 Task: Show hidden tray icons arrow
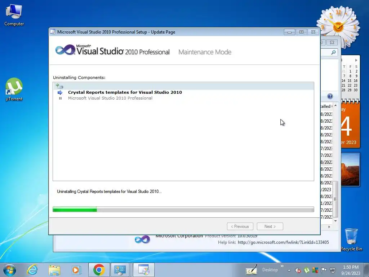(x=289, y=270)
